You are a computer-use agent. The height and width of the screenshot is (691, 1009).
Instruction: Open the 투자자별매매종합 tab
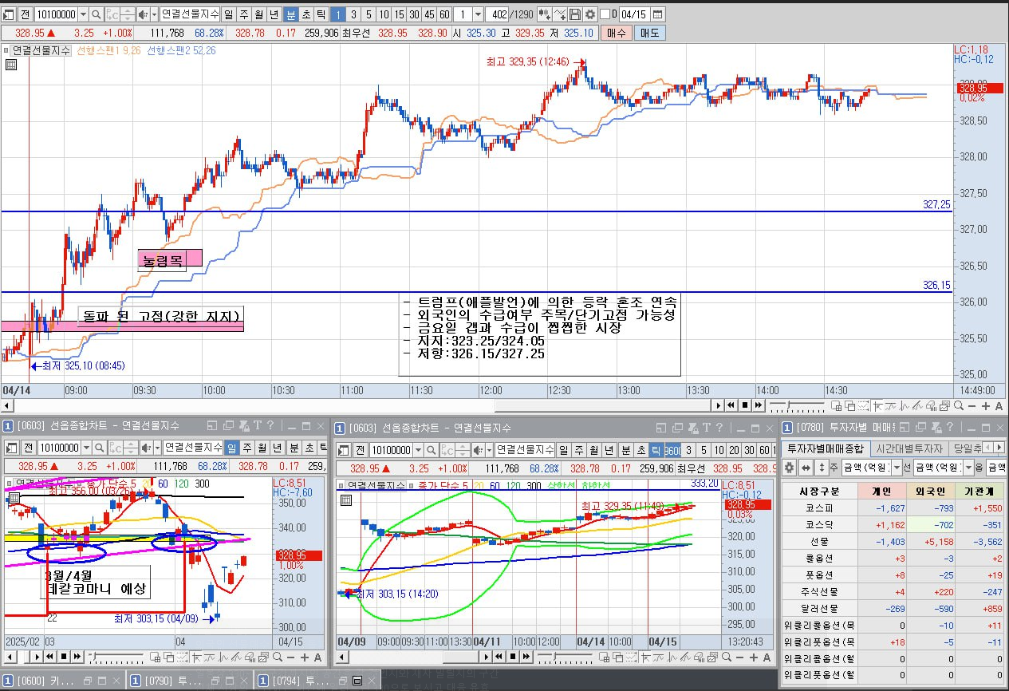pyautogui.click(x=826, y=448)
